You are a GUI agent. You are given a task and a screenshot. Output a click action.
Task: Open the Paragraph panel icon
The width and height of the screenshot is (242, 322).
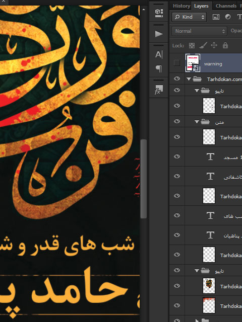point(159,68)
